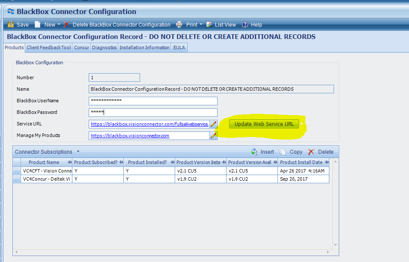This screenshot has height=262, width=409.
Task: Click the red X Delete row icon
Action: coord(311,152)
